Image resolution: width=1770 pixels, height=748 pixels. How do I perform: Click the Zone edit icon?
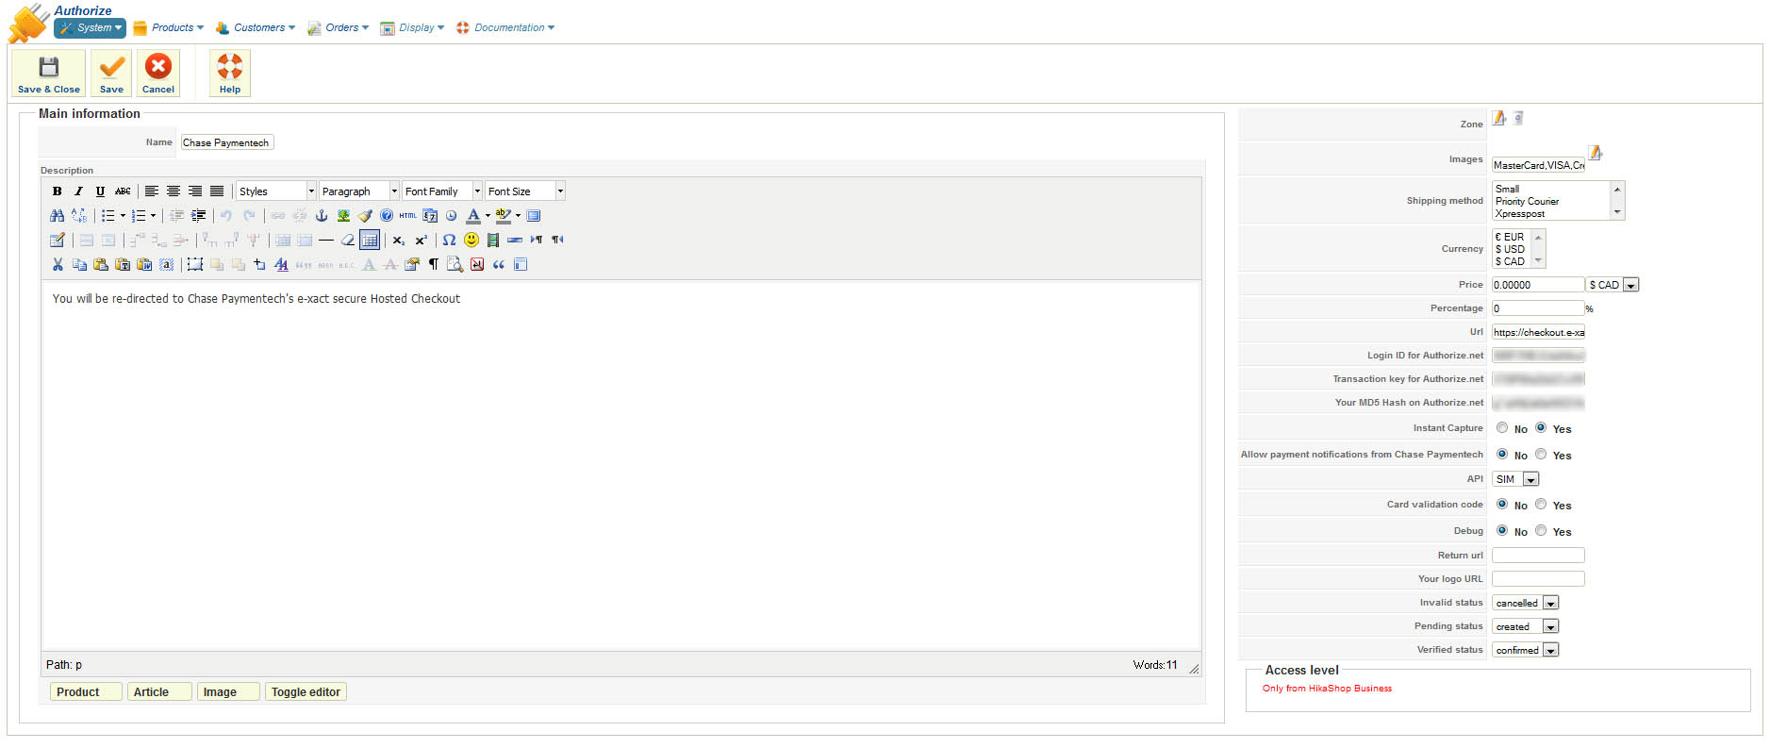1499,118
